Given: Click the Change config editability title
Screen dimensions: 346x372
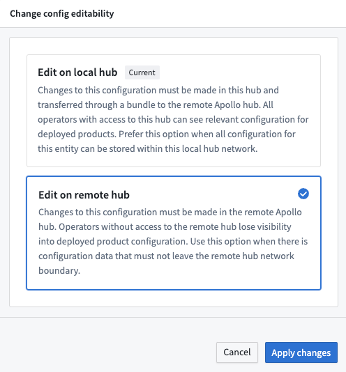Looking at the screenshot, I should (62, 13).
